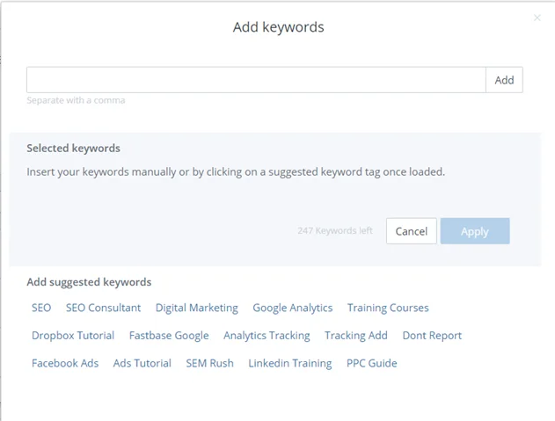Choose the Analytics Tracking keyword

267,336
